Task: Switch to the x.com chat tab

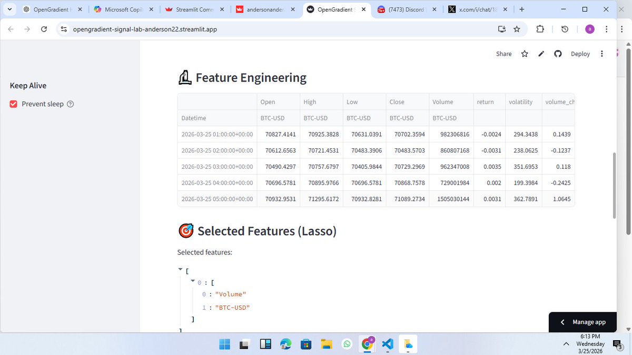Action: click(477, 9)
